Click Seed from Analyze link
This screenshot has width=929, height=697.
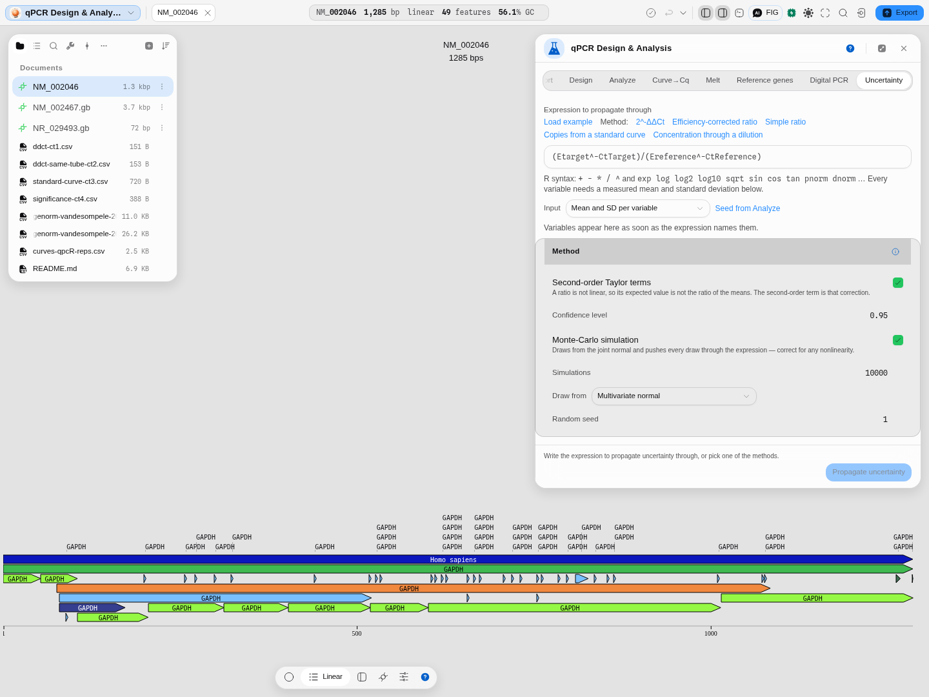point(748,208)
